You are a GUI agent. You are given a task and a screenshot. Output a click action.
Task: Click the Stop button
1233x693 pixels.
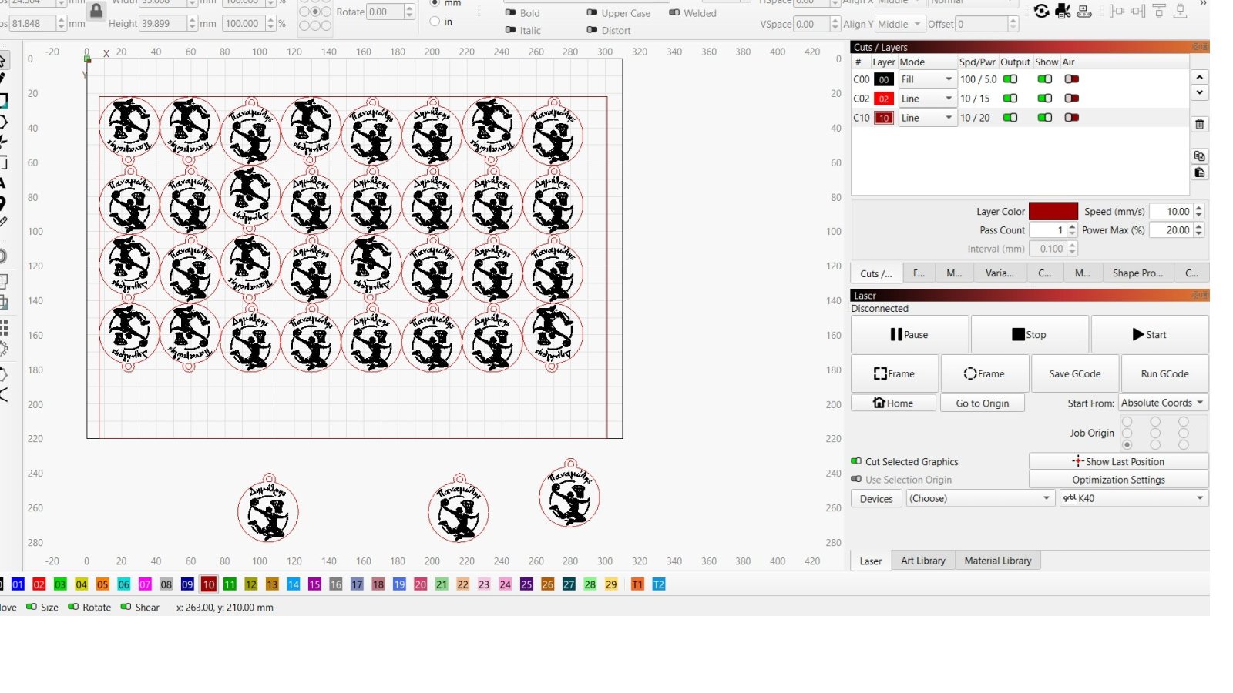tap(1030, 334)
